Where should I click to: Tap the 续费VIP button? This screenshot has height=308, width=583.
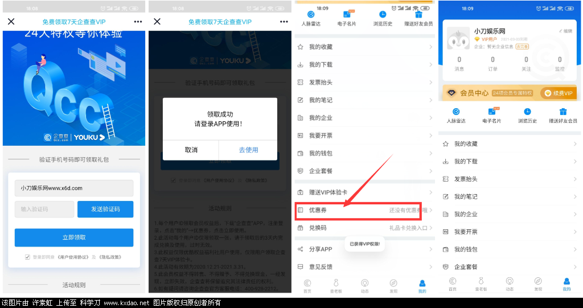point(559,93)
